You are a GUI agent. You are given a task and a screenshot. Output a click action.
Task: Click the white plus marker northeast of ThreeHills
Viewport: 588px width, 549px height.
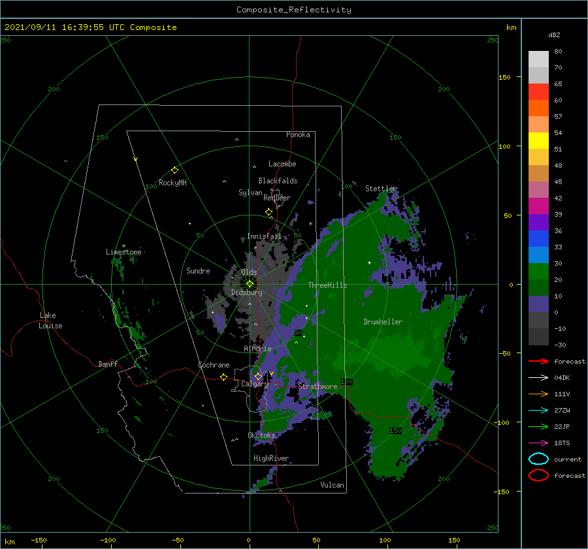[369, 262]
